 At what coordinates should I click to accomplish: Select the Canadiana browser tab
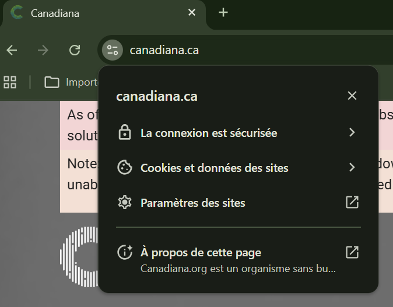104,13
